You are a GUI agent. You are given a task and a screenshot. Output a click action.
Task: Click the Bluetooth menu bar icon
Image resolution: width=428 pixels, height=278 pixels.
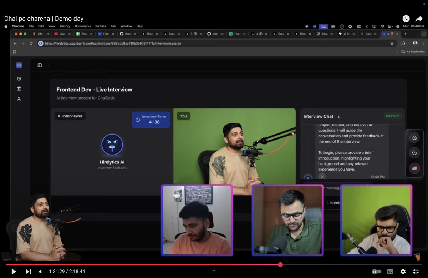tap(366, 26)
